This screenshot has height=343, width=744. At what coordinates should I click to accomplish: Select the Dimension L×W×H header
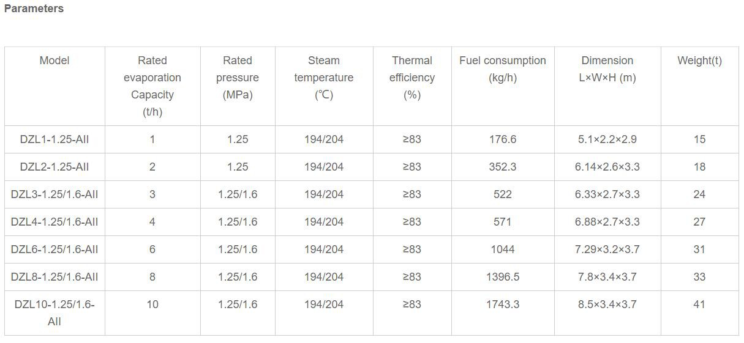coord(607,69)
